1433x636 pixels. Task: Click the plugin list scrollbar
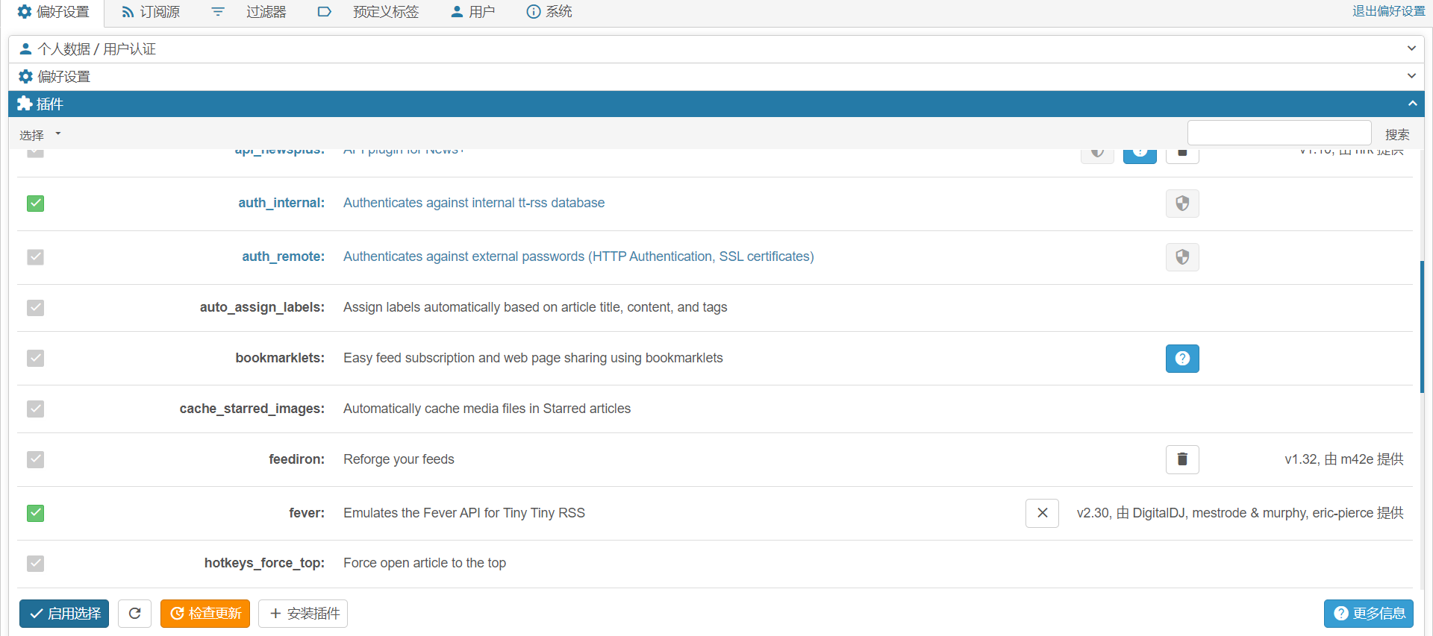point(1422,327)
